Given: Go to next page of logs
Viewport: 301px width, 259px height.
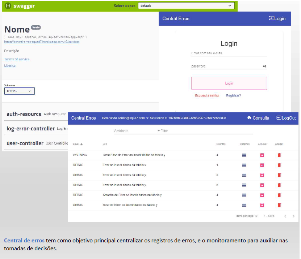Looking at the screenshot, I should coord(293,216).
